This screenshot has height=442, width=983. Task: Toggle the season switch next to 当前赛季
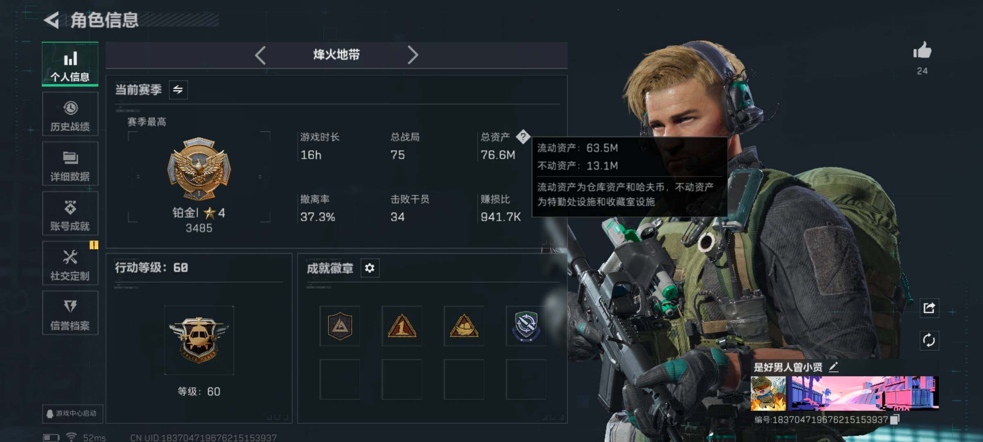point(178,90)
